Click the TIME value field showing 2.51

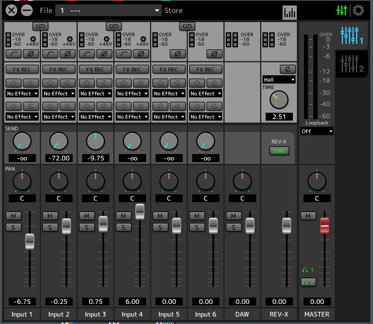279,117
